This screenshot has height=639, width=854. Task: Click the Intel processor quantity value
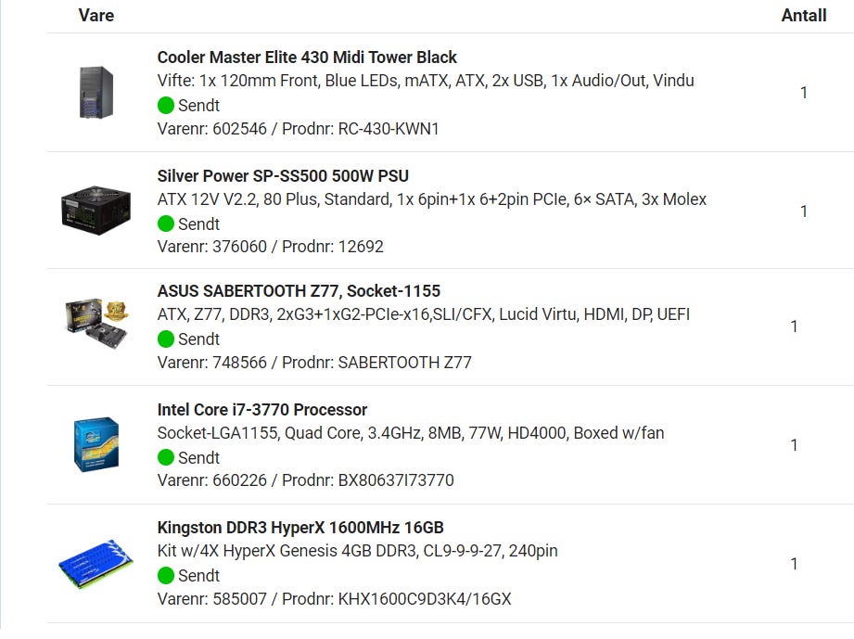[794, 445]
